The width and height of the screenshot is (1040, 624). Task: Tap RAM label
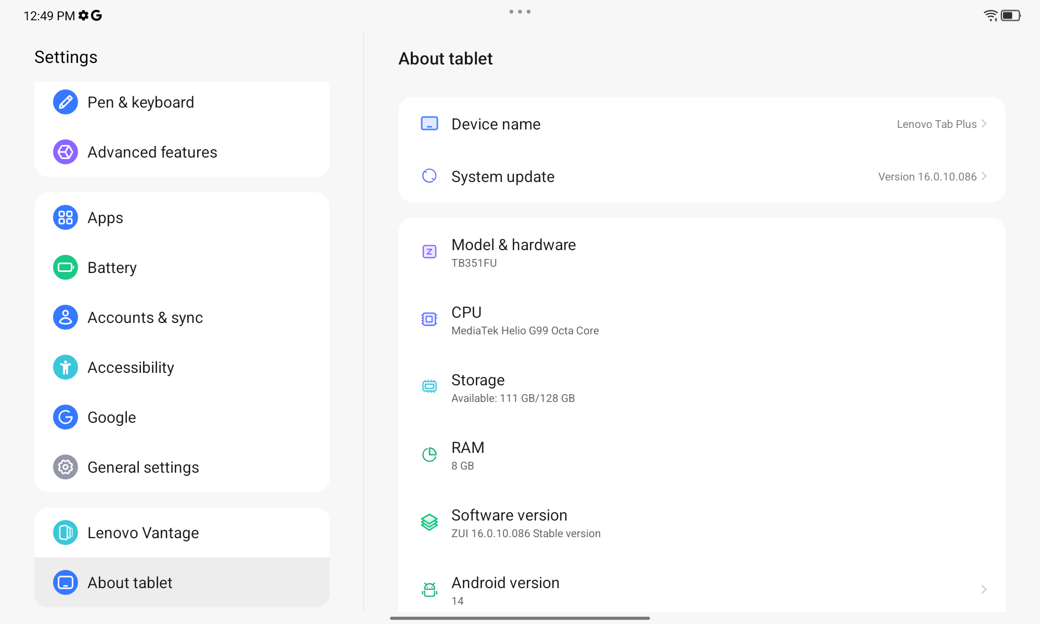(467, 448)
